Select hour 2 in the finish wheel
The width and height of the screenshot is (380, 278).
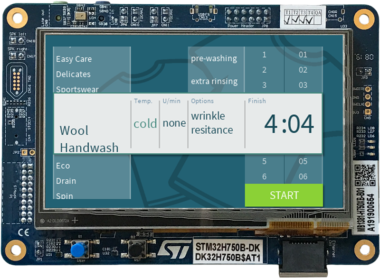pyautogui.click(x=264, y=70)
